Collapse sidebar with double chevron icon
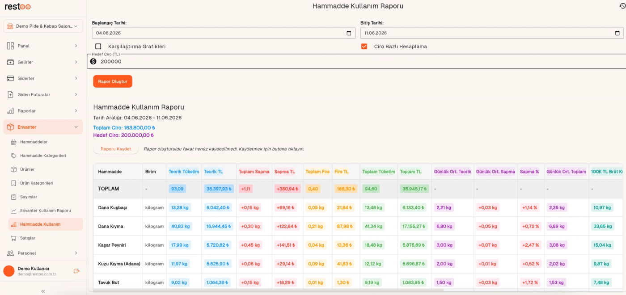 click(43, 291)
